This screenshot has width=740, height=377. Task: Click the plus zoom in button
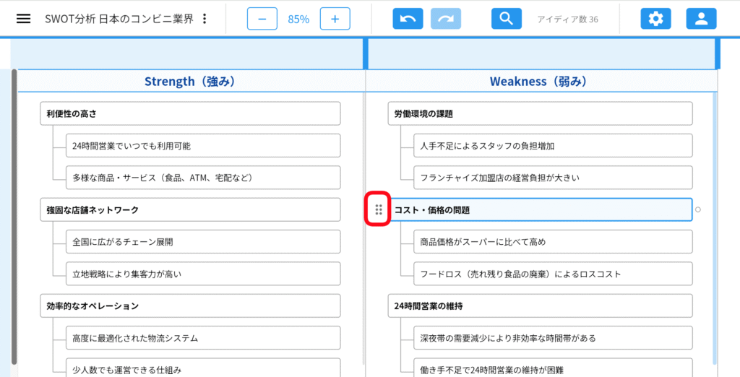point(335,19)
